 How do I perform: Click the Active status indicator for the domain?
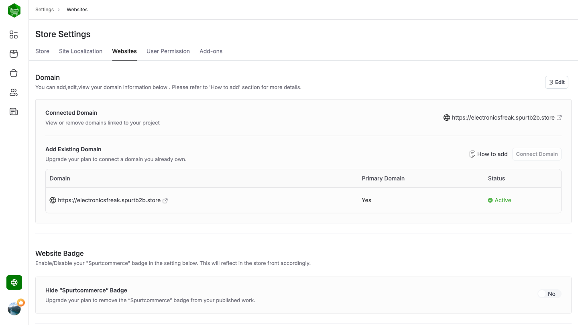click(x=499, y=200)
